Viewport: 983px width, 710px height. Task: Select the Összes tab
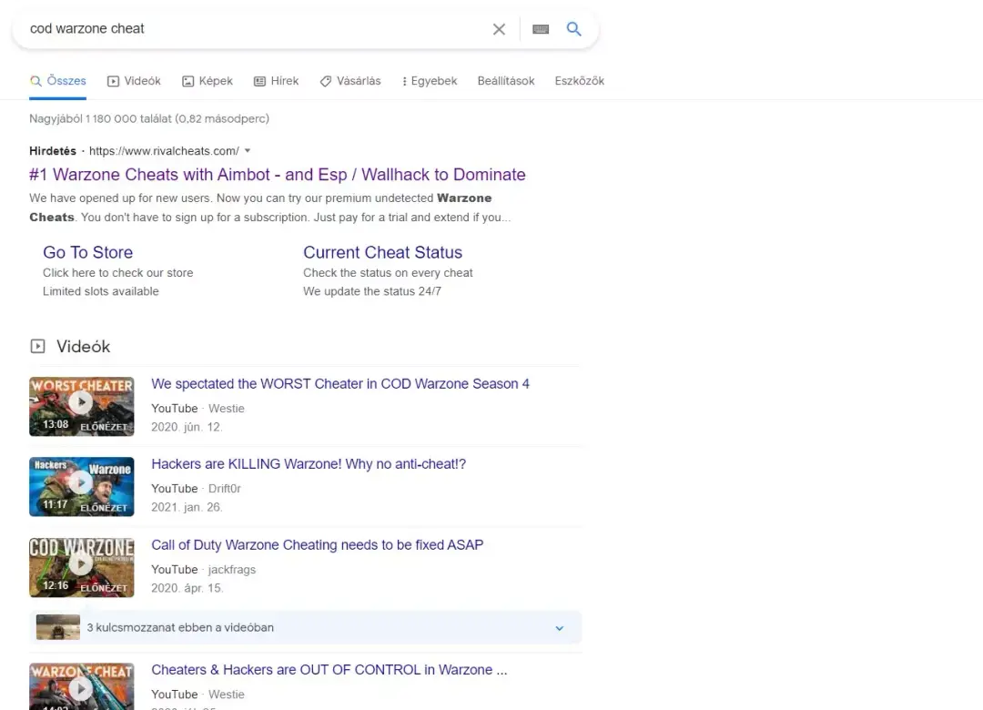coord(57,81)
